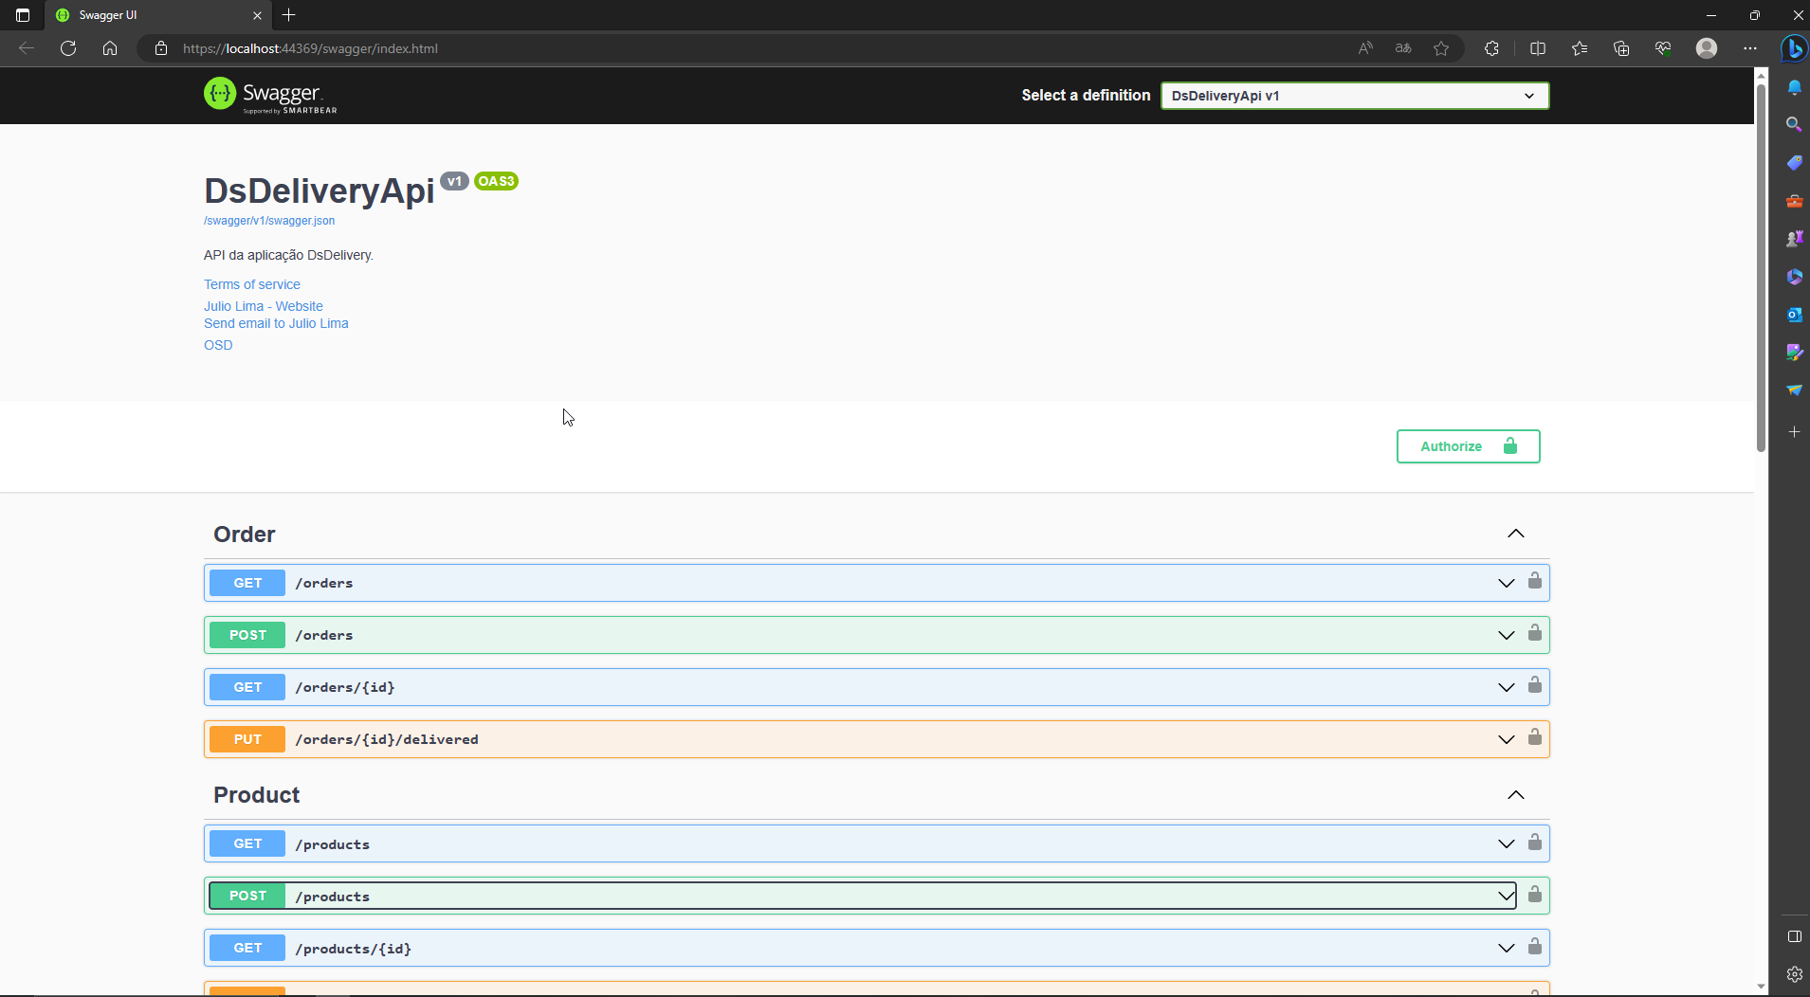
Task: Toggle split screen icon in toolbar
Action: [1538, 48]
